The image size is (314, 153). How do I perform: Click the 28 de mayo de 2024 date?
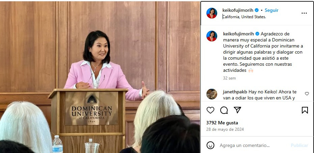pyautogui.click(x=225, y=129)
